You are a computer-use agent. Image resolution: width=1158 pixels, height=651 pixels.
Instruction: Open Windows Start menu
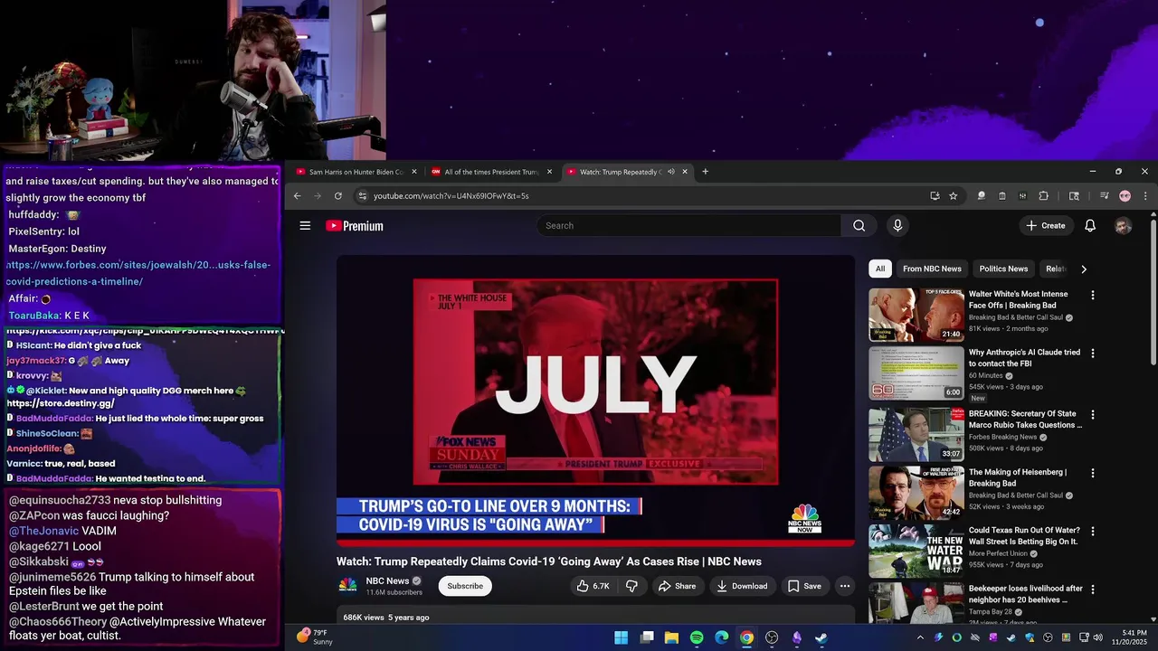pos(622,637)
